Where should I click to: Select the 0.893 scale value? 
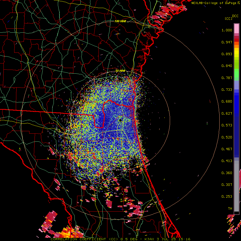tap(227, 54)
